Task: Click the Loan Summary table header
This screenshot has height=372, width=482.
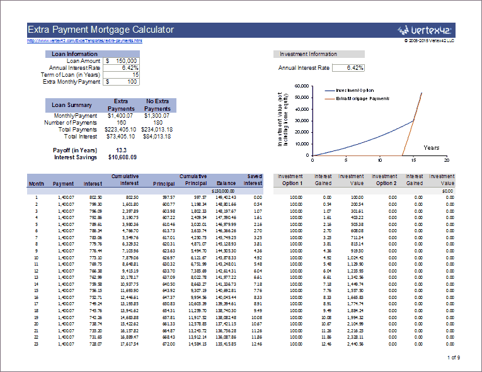Action: [71, 104]
